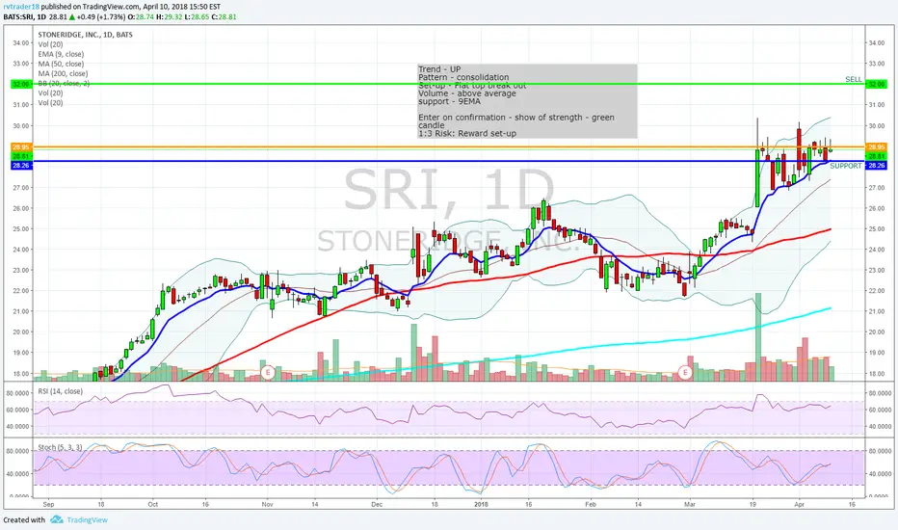Select the Stoch (5, 3, 3) pane label
Image resolution: width=898 pixels, height=530 pixels.
[x=60, y=447]
